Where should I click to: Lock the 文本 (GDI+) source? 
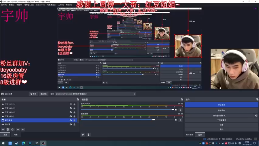(x=74, y=116)
